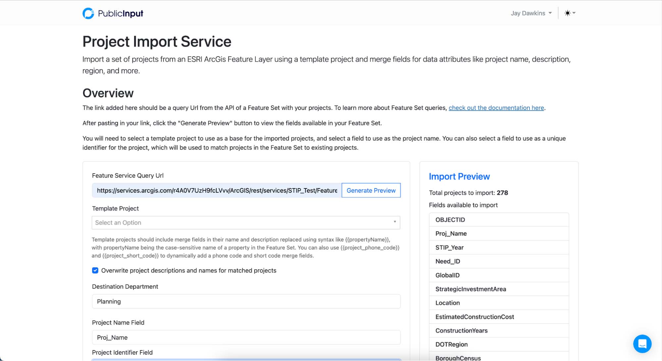662x361 pixels.
Task: Focus the Destination Department field
Action: pos(246,301)
